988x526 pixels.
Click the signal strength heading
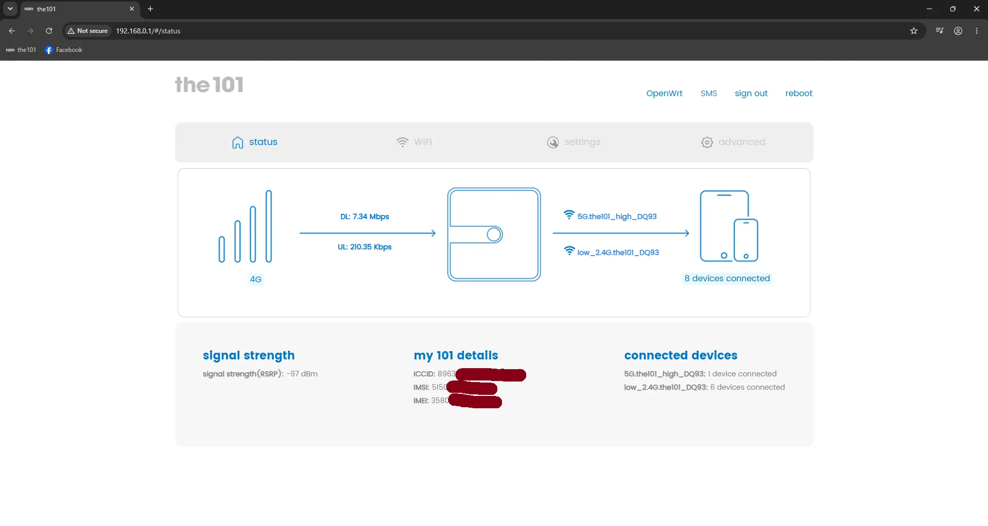(249, 355)
